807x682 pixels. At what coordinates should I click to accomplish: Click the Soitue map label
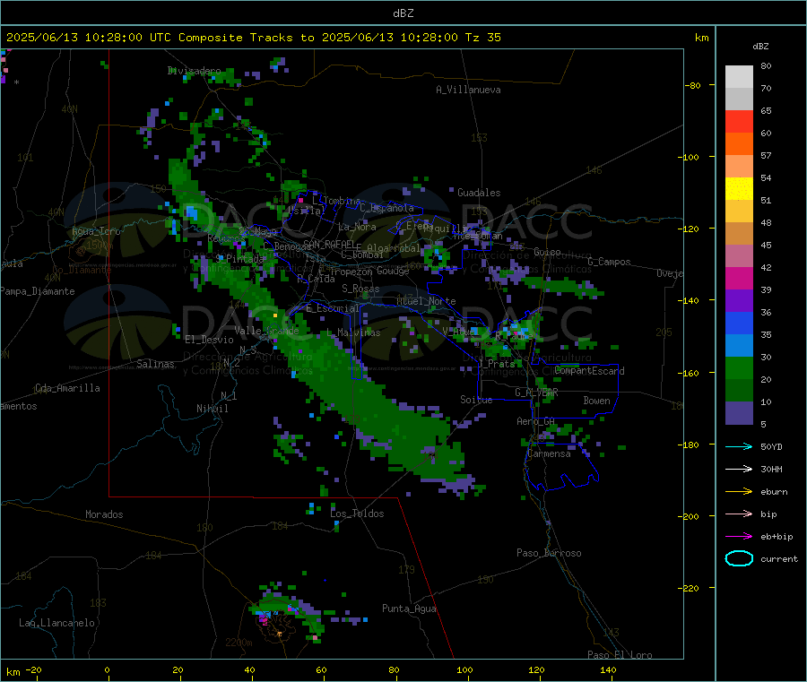click(x=476, y=400)
